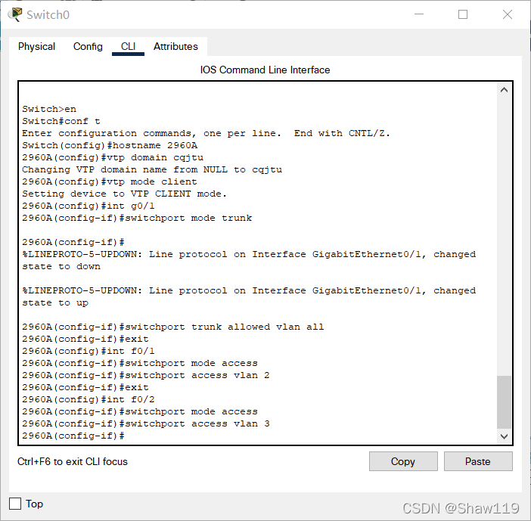Switch to the Physical tab

coord(36,46)
